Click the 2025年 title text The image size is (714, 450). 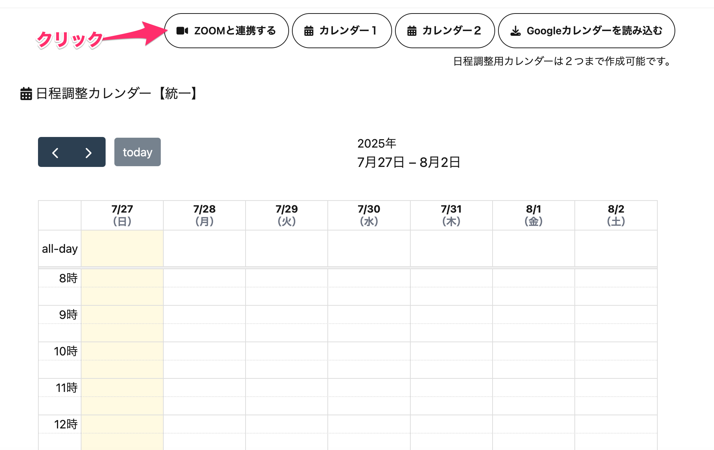click(377, 143)
